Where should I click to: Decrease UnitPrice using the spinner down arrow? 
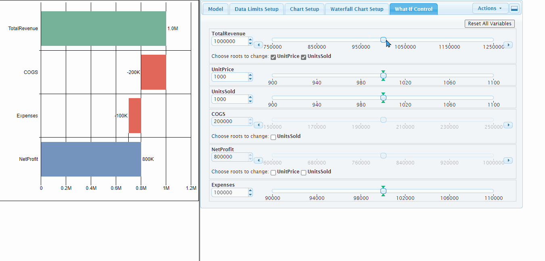pos(251,79)
